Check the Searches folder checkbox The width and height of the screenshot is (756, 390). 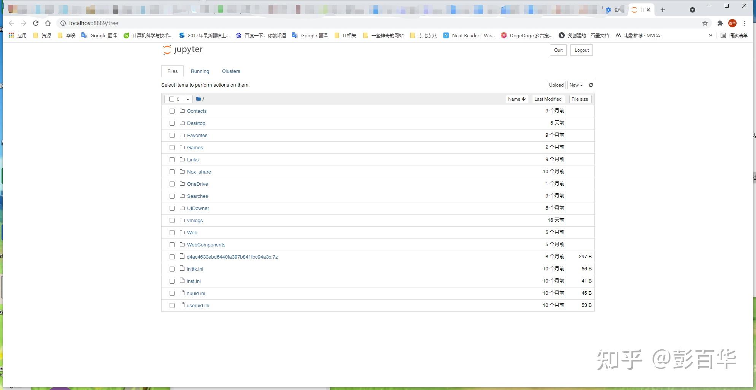coord(172,196)
